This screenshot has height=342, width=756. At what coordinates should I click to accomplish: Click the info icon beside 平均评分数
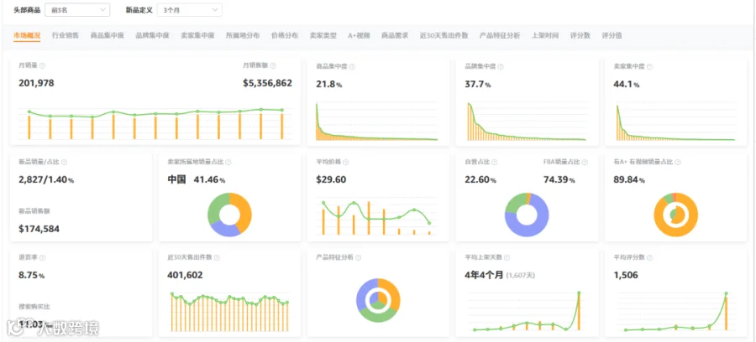point(651,258)
